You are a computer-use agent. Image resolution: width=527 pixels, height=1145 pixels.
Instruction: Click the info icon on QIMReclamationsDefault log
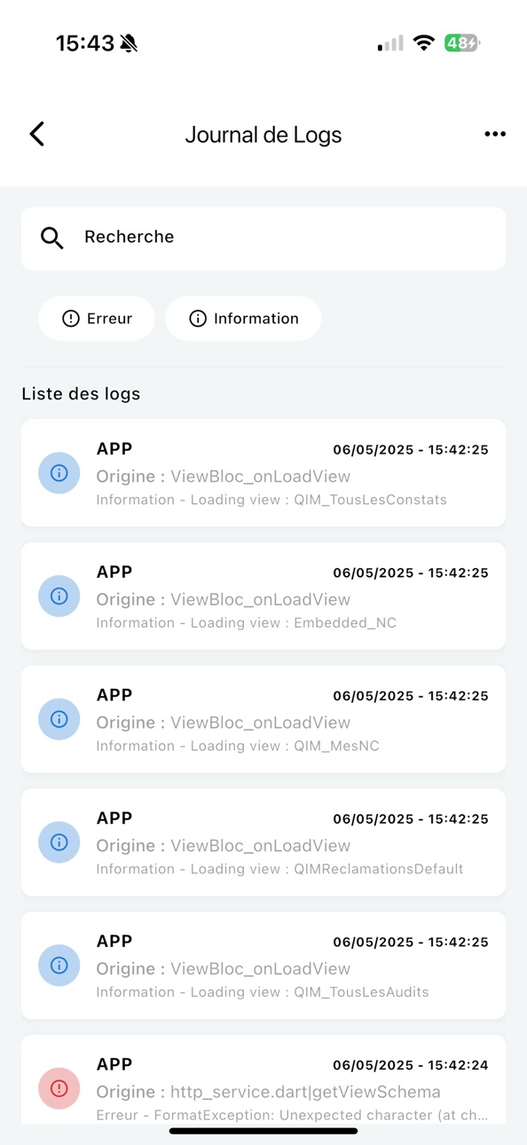pyautogui.click(x=59, y=842)
